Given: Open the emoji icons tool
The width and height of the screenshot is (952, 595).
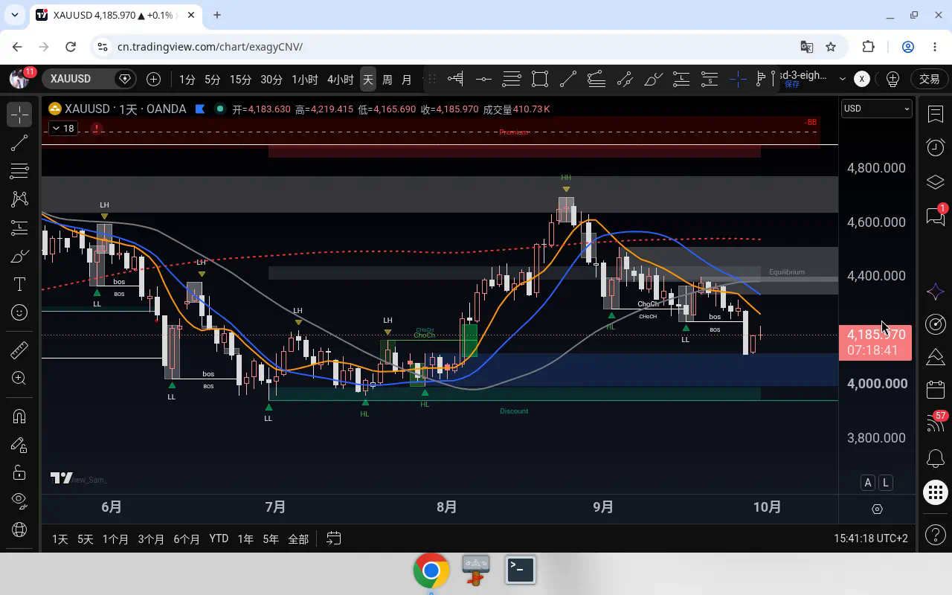Looking at the screenshot, I should pos(19,313).
